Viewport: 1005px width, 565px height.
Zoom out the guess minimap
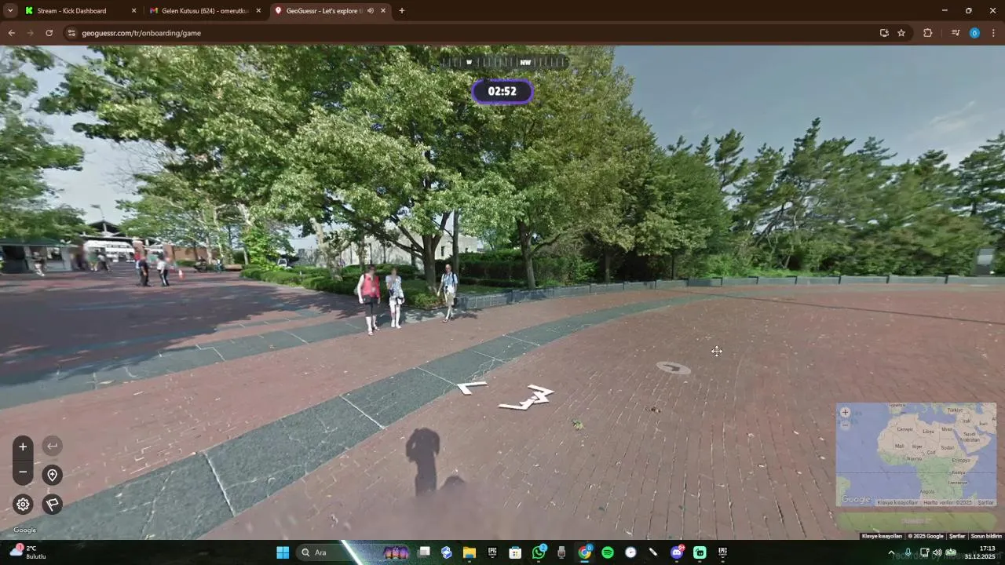(x=845, y=425)
